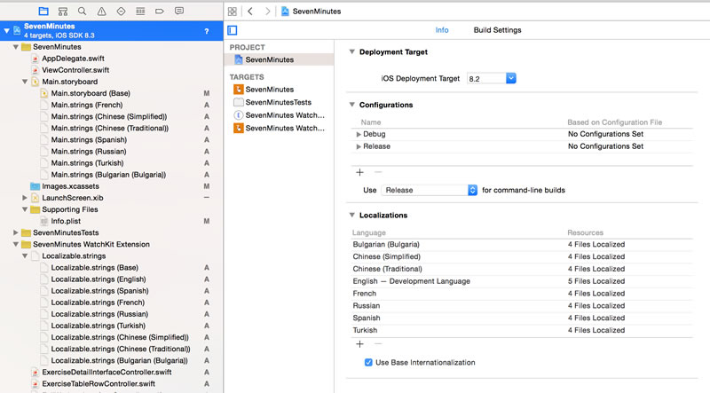Open the Find navigator magnifier icon

pyautogui.click(x=82, y=12)
